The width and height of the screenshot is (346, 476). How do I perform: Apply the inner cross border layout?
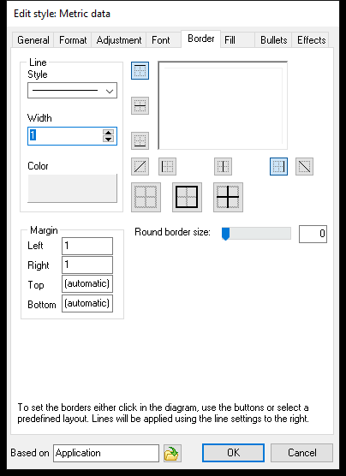pyautogui.click(x=228, y=197)
